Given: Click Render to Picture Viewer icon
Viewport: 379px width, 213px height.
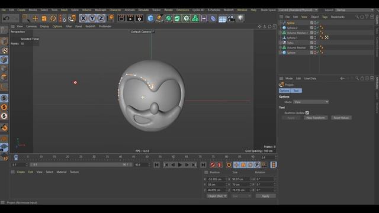Looking at the screenshot, I should point(130,18).
